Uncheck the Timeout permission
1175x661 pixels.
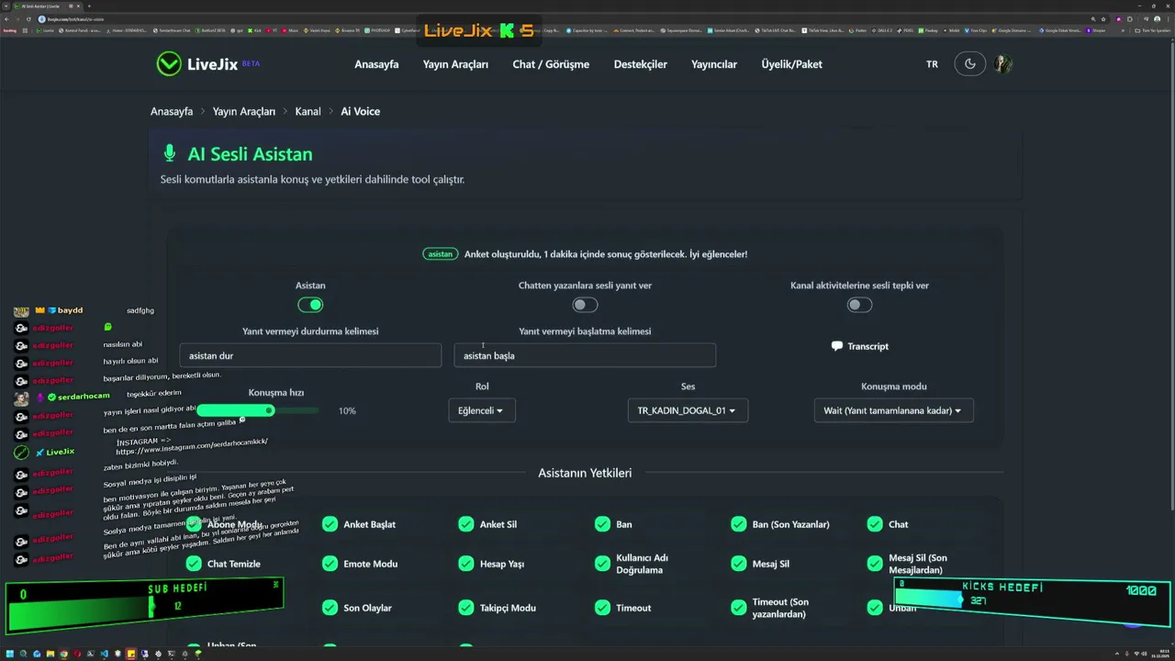coord(602,608)
